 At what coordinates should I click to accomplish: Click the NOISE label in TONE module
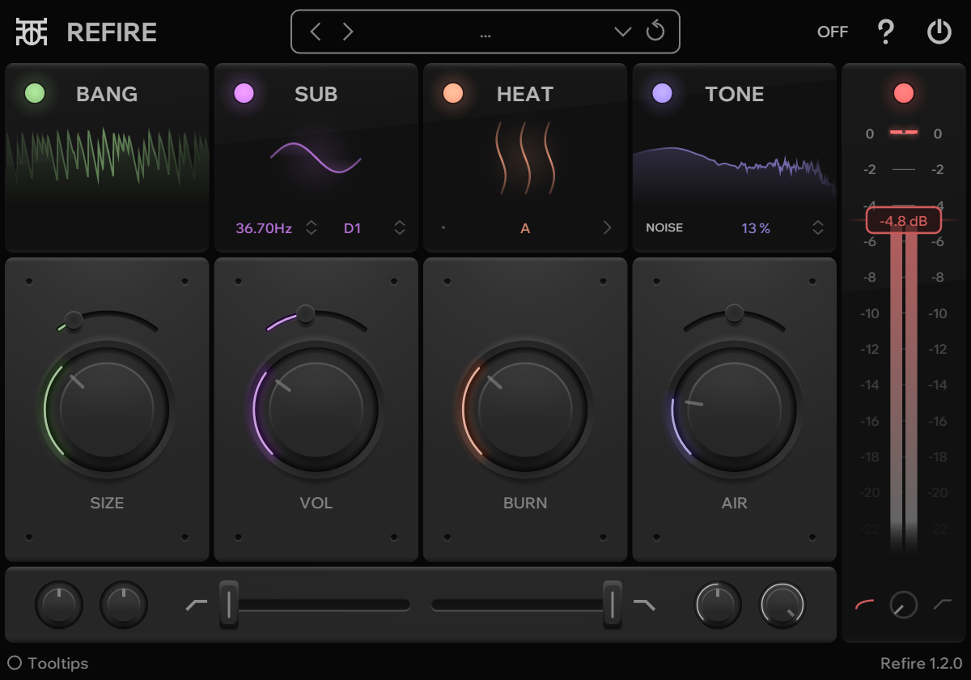[664, 228]
